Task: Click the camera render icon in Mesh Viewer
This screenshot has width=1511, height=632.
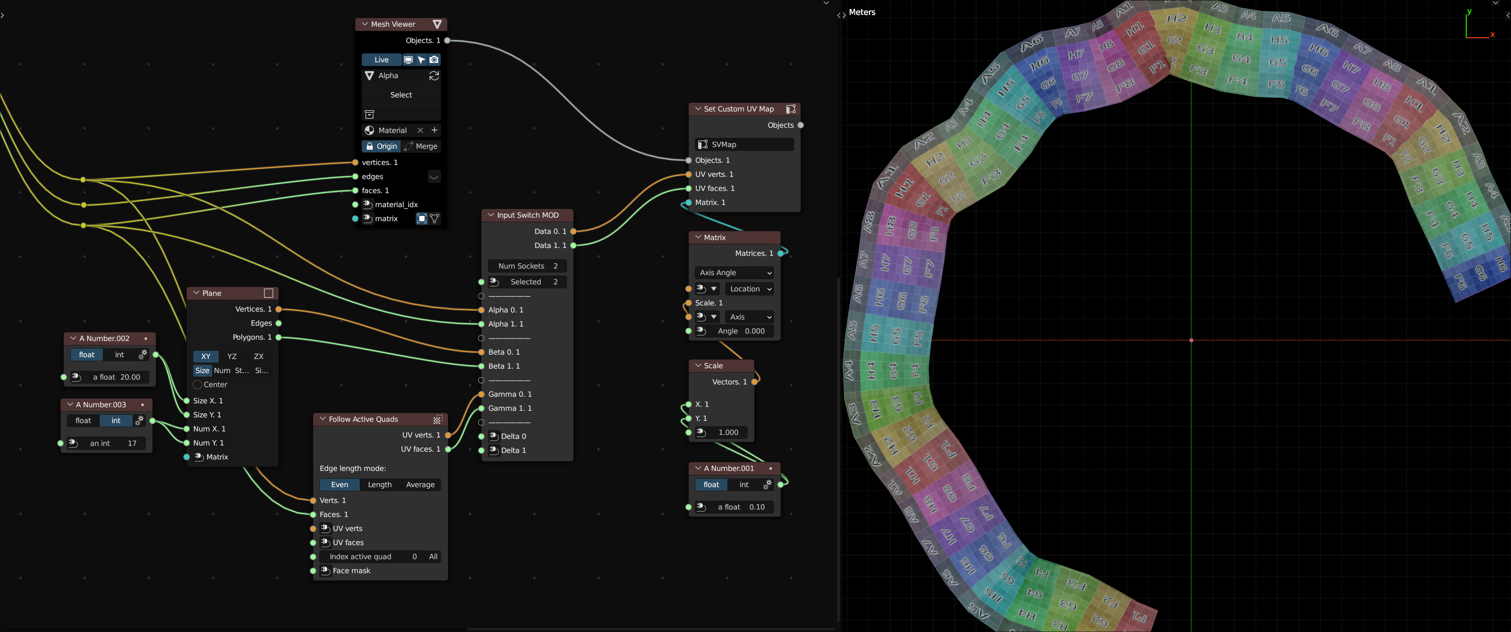Action: click(434, 60)
